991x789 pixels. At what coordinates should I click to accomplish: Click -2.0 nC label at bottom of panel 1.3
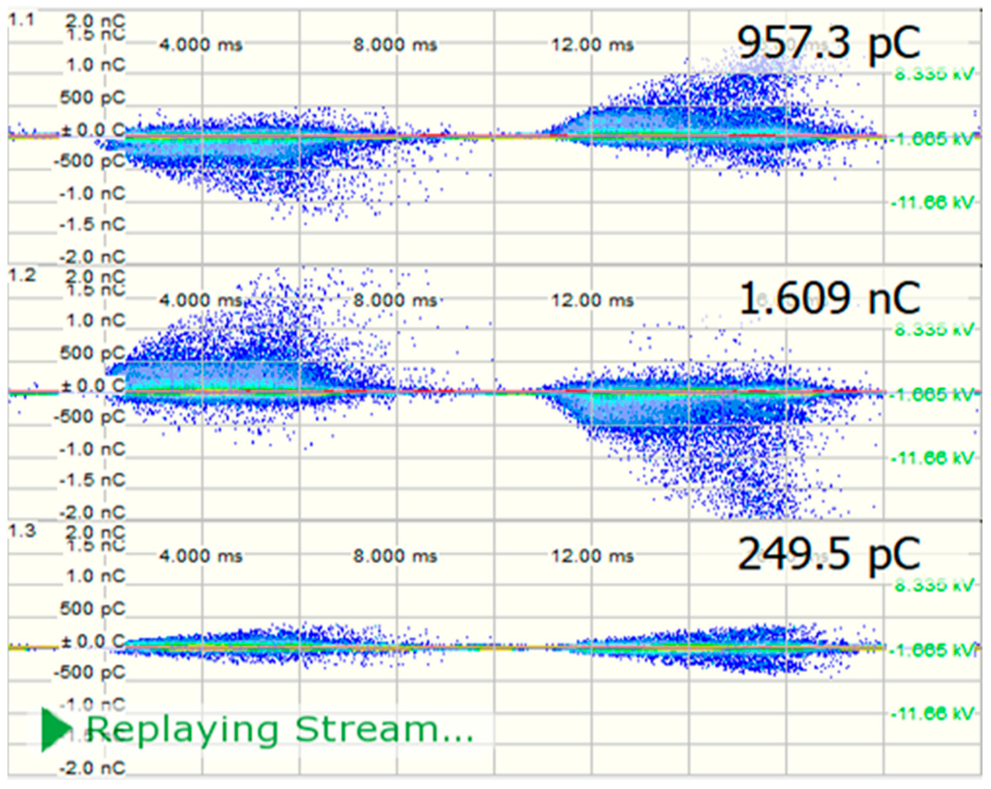pyautogui.click(x=92, y=768)
